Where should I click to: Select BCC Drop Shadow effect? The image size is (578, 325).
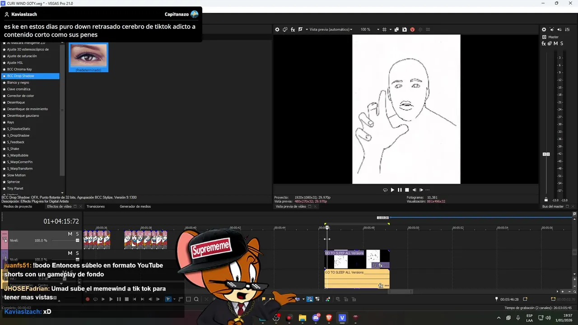point(30,76)
